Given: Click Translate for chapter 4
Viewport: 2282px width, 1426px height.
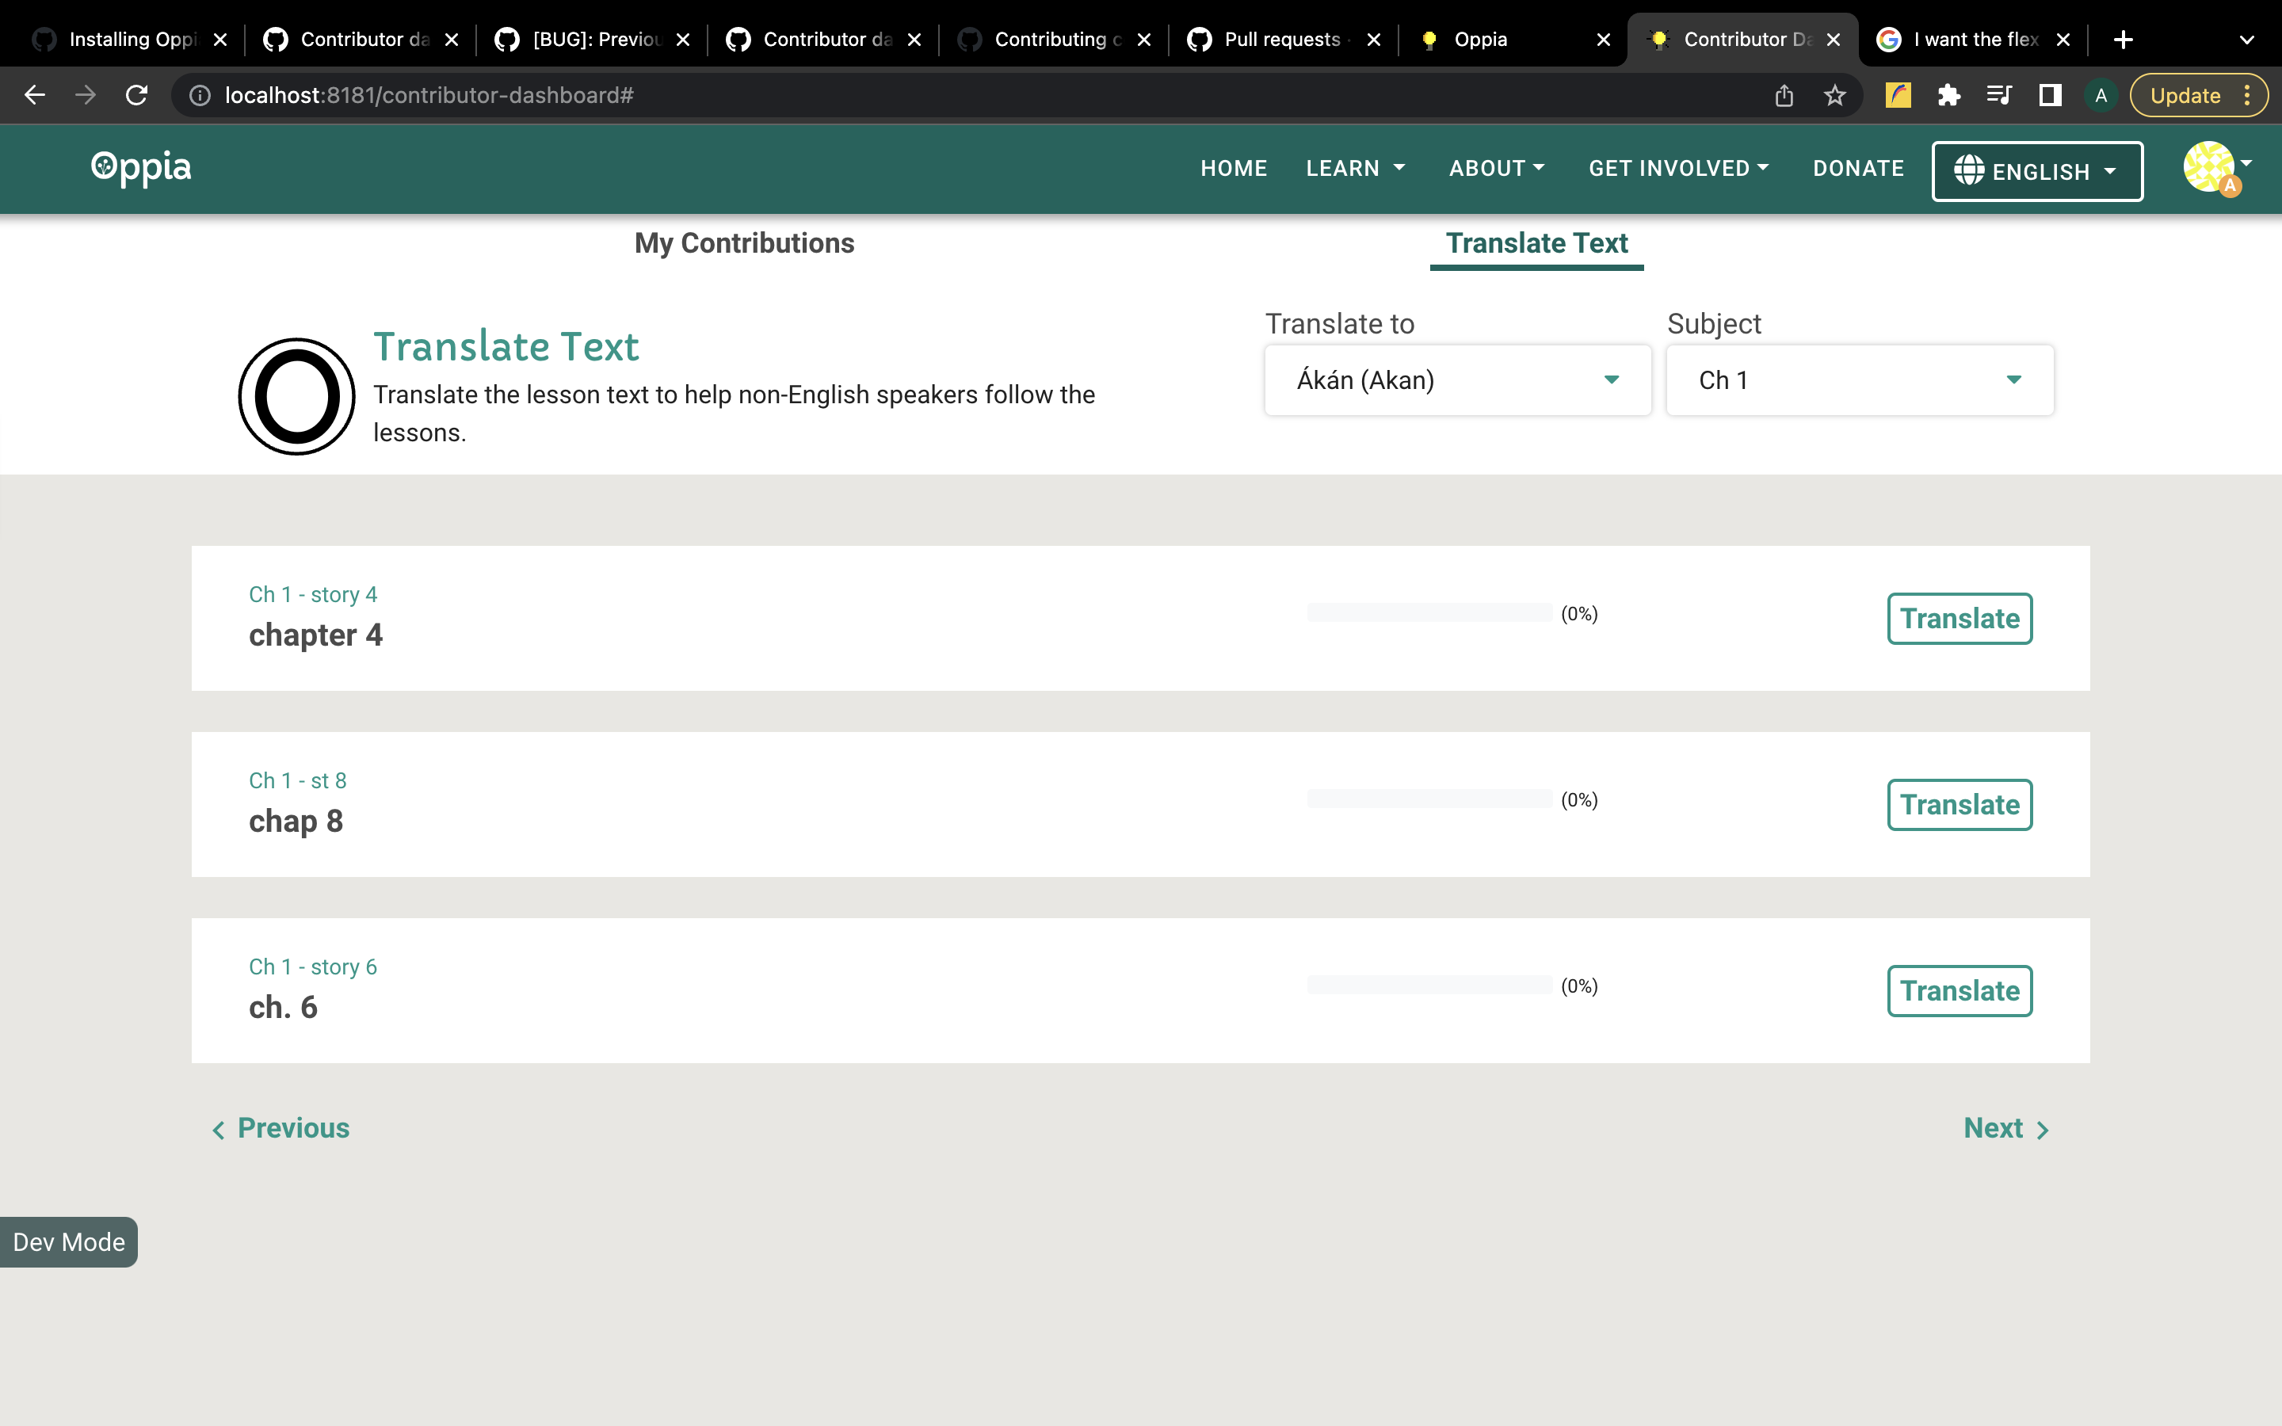Looking at the screenshot, I should pos(1959,618).
